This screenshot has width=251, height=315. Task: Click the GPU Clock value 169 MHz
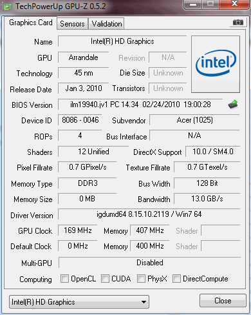coord(78,230)
